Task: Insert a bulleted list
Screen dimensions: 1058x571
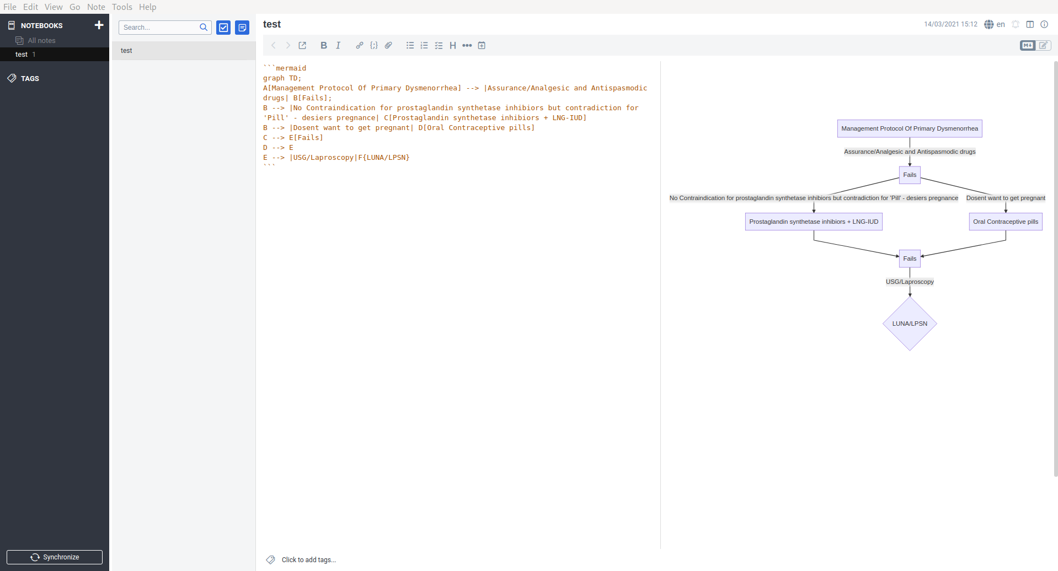Action: pos(410,45)
